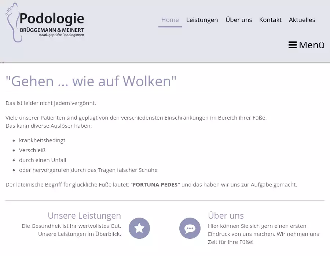The image size is (330, 256).
Task: Open the Über uns heading beside the speech bubble
Action: [226, 215]
